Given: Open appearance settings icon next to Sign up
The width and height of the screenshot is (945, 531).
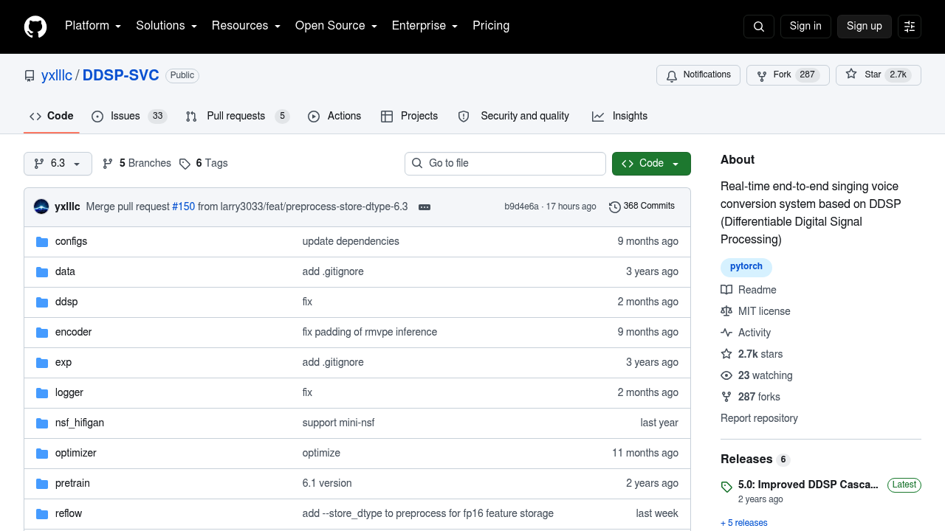Looking at the screenshot, I should (910, 27).
